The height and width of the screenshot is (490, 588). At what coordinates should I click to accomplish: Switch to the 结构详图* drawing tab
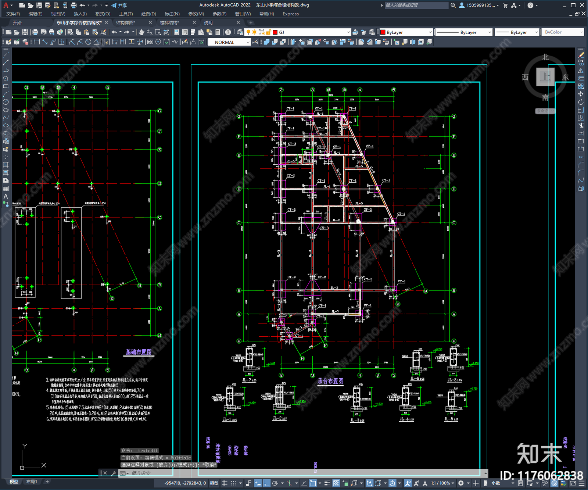coord(125,23)
